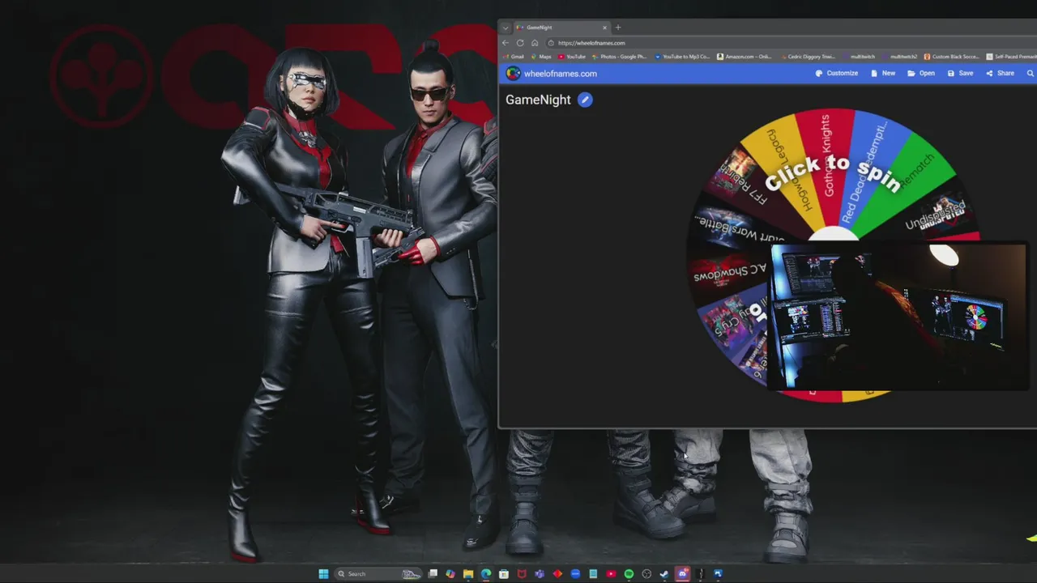Open the Self-Paced bookmark
Screen dimensions: 1037x583
[x=1011, y=57]
